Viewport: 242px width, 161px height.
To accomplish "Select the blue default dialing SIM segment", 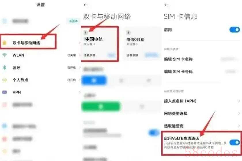I will [x=94, y=80].
